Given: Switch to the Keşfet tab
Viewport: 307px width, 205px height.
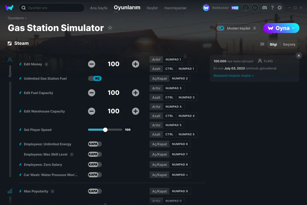Looking at the screenshot, I should tap(152, 8).
